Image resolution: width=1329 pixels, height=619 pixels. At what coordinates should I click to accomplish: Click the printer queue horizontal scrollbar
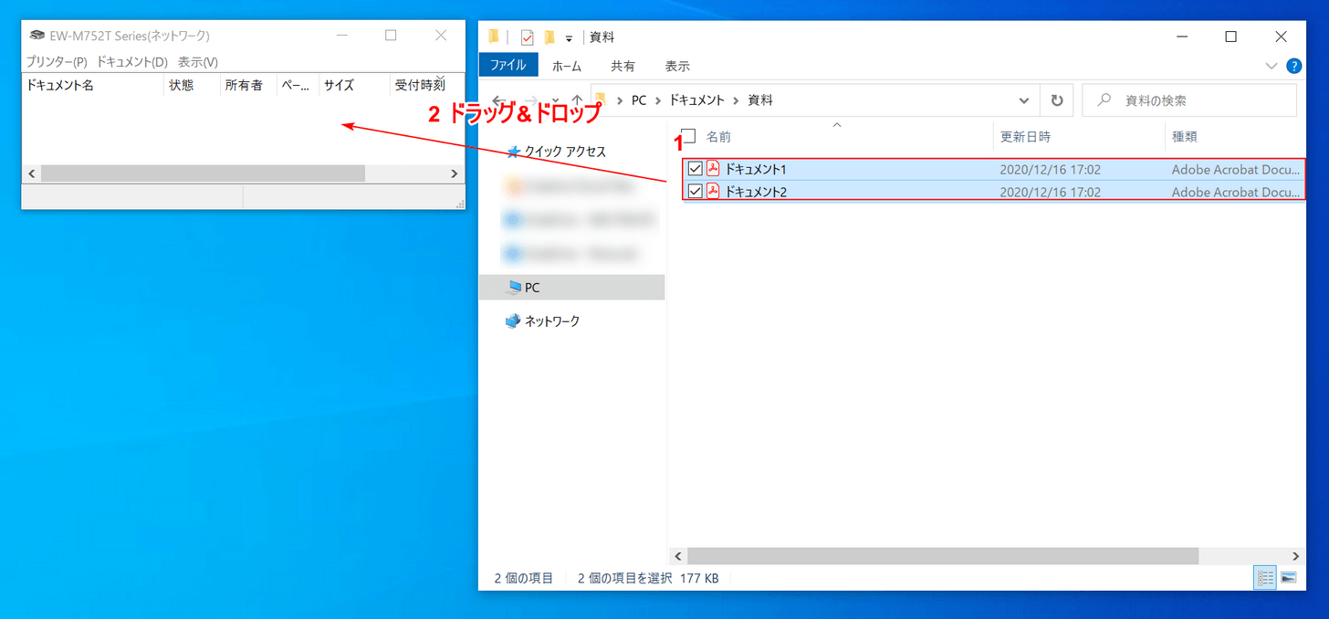coord(203,173)
